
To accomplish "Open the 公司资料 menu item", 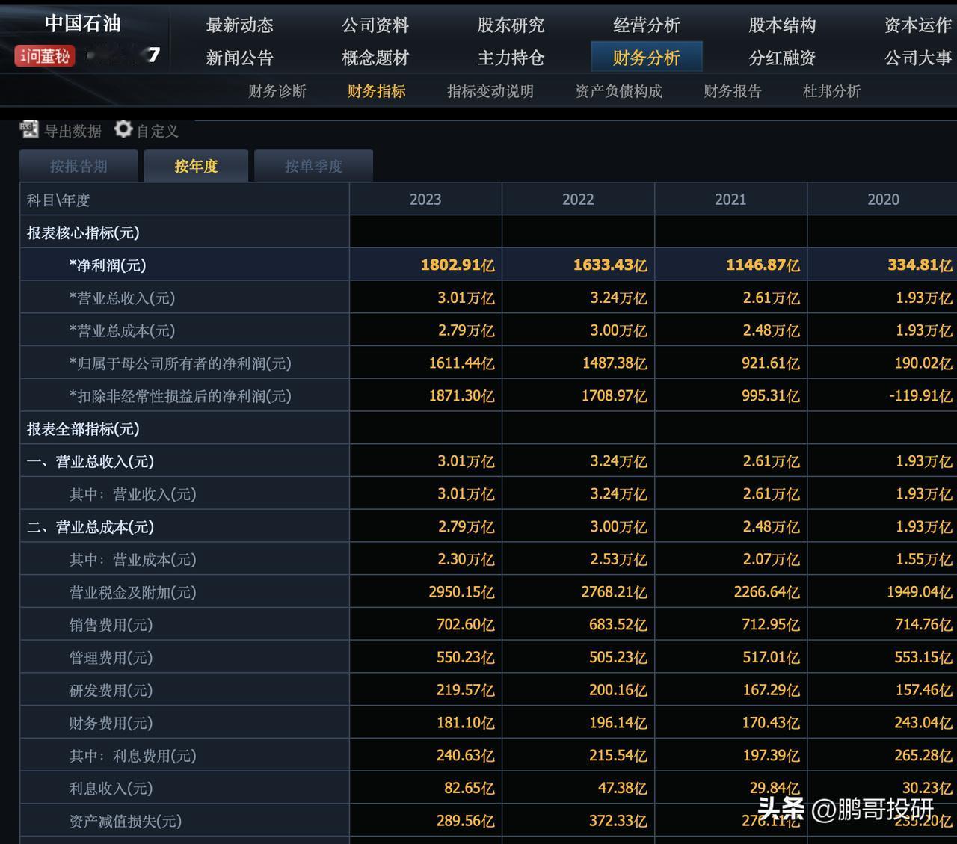I will coord(375,25).
